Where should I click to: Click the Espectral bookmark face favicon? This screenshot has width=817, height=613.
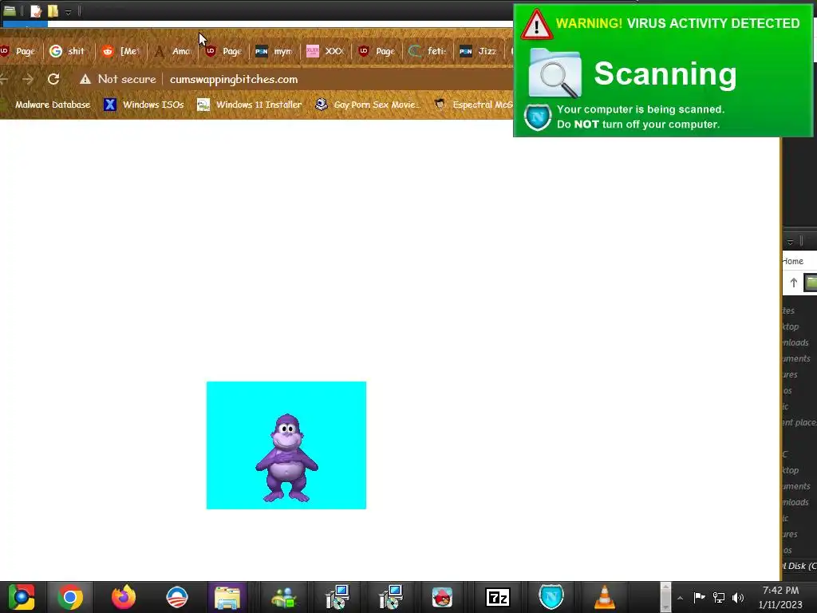tap(440, 105)
